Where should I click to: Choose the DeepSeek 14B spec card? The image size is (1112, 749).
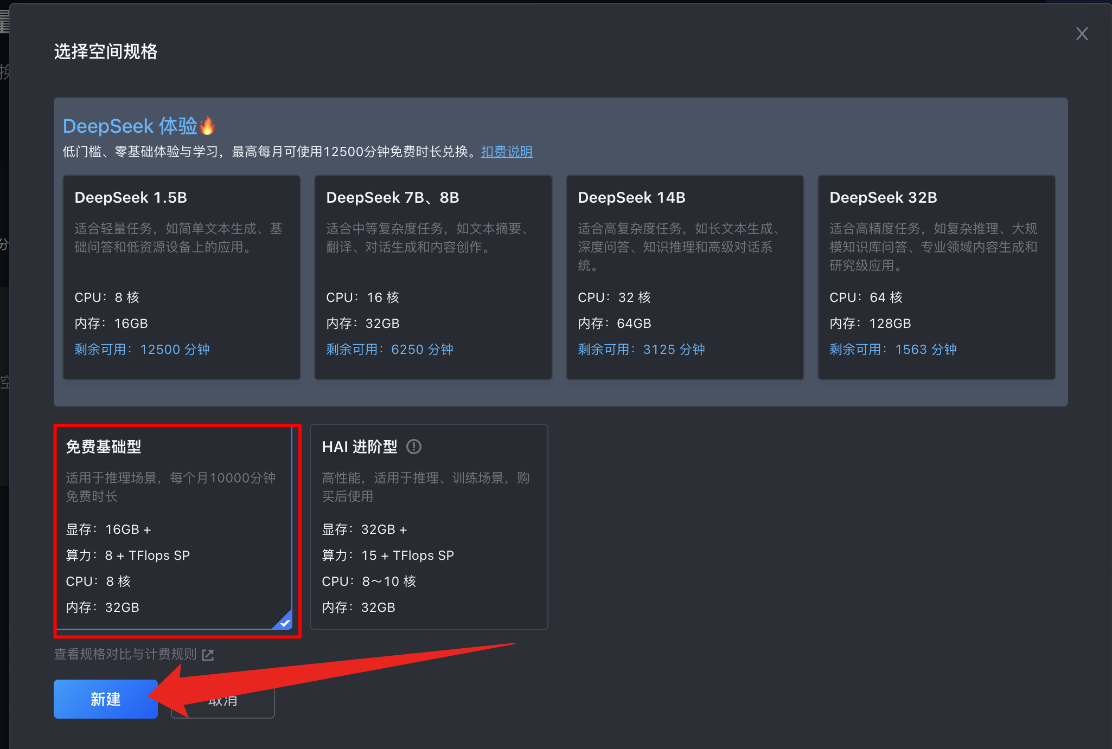pyautogui.click(x=685, y=276)
